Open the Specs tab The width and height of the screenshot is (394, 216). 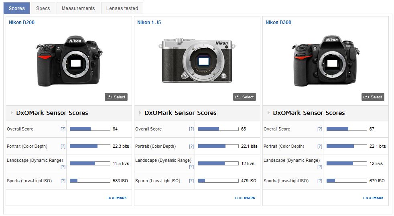click(43, 8)
